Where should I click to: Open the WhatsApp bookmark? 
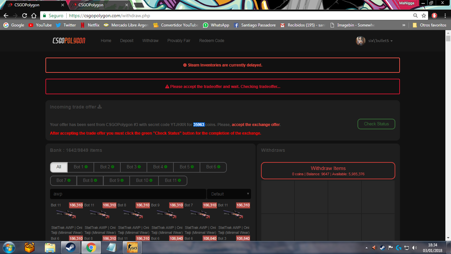(x=216, y=25)
